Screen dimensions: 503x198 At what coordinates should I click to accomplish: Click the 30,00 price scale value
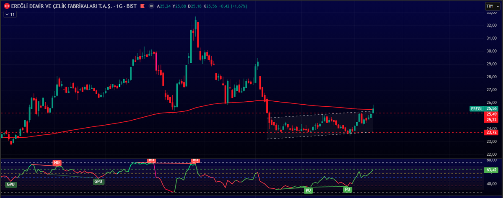491,51
